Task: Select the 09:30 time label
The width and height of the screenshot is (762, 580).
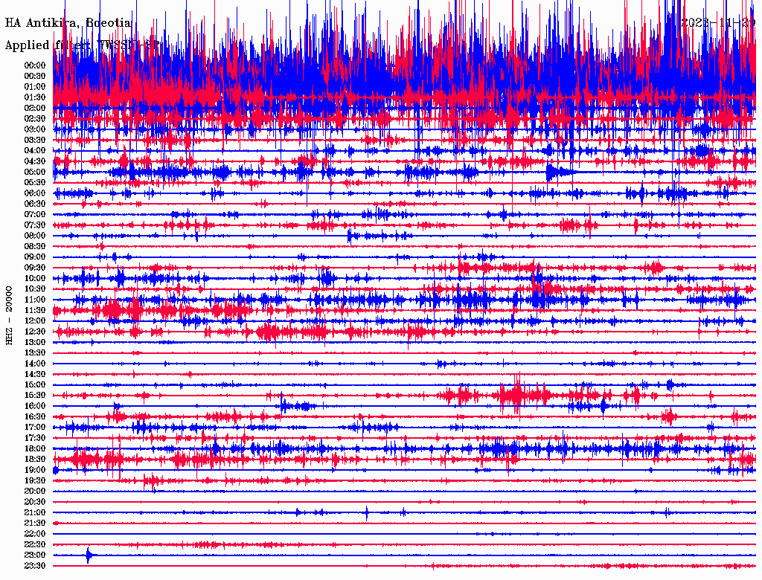Action: (35, 268)
